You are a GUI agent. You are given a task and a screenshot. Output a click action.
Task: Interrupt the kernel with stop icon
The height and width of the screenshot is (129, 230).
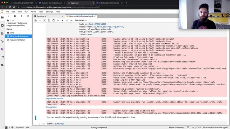point(63,20)
